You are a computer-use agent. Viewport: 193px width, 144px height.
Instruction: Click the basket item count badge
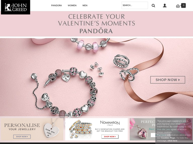pyautogui.click(x=183, y=5)
